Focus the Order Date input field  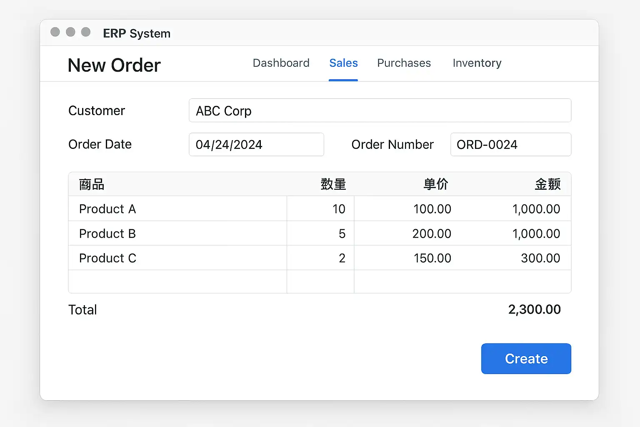tap(256, 145)
